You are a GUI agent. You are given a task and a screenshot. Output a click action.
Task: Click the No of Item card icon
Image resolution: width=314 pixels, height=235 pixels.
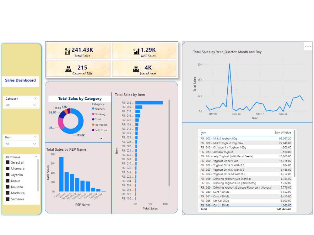click(x=136, y=69)
